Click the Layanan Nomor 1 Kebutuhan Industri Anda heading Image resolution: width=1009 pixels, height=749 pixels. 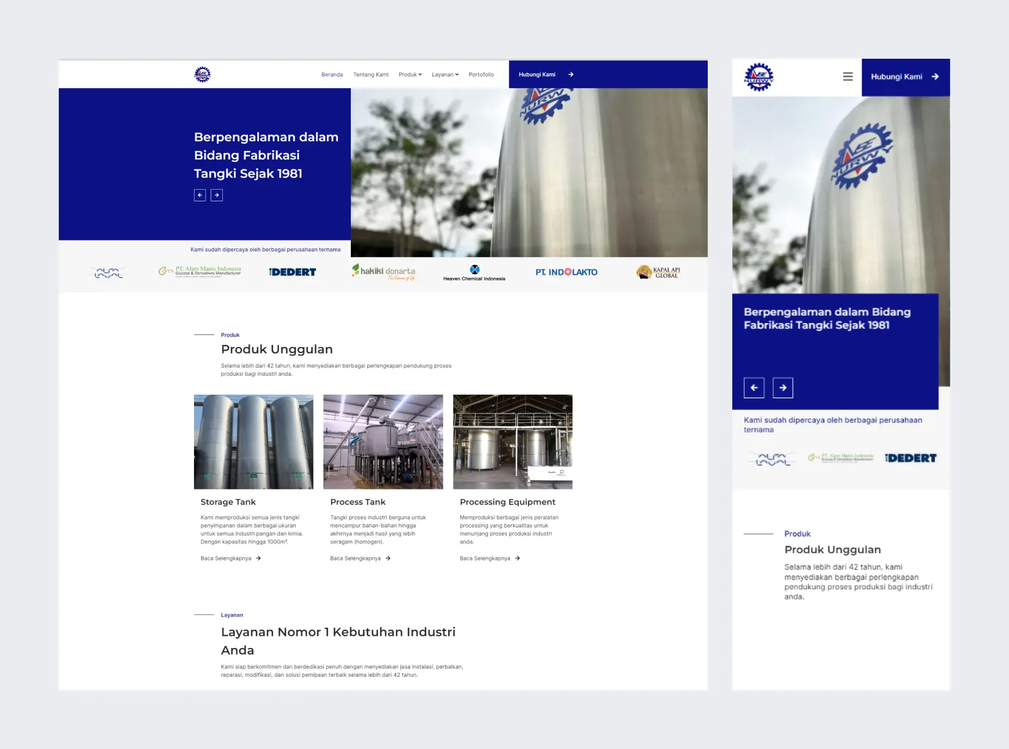pos(339,641)
